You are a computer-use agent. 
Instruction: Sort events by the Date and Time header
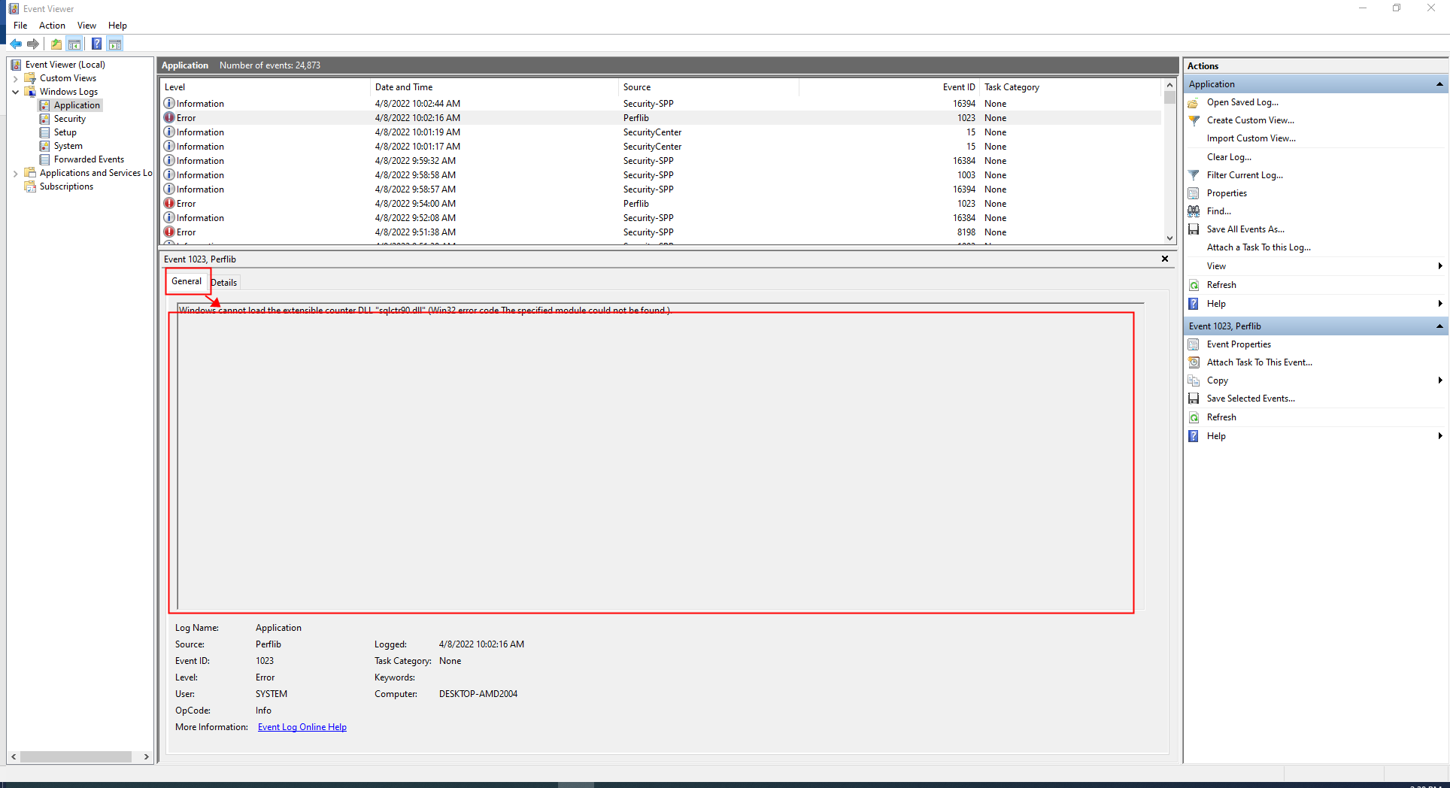pyautogui.click(x=494, y=87)
